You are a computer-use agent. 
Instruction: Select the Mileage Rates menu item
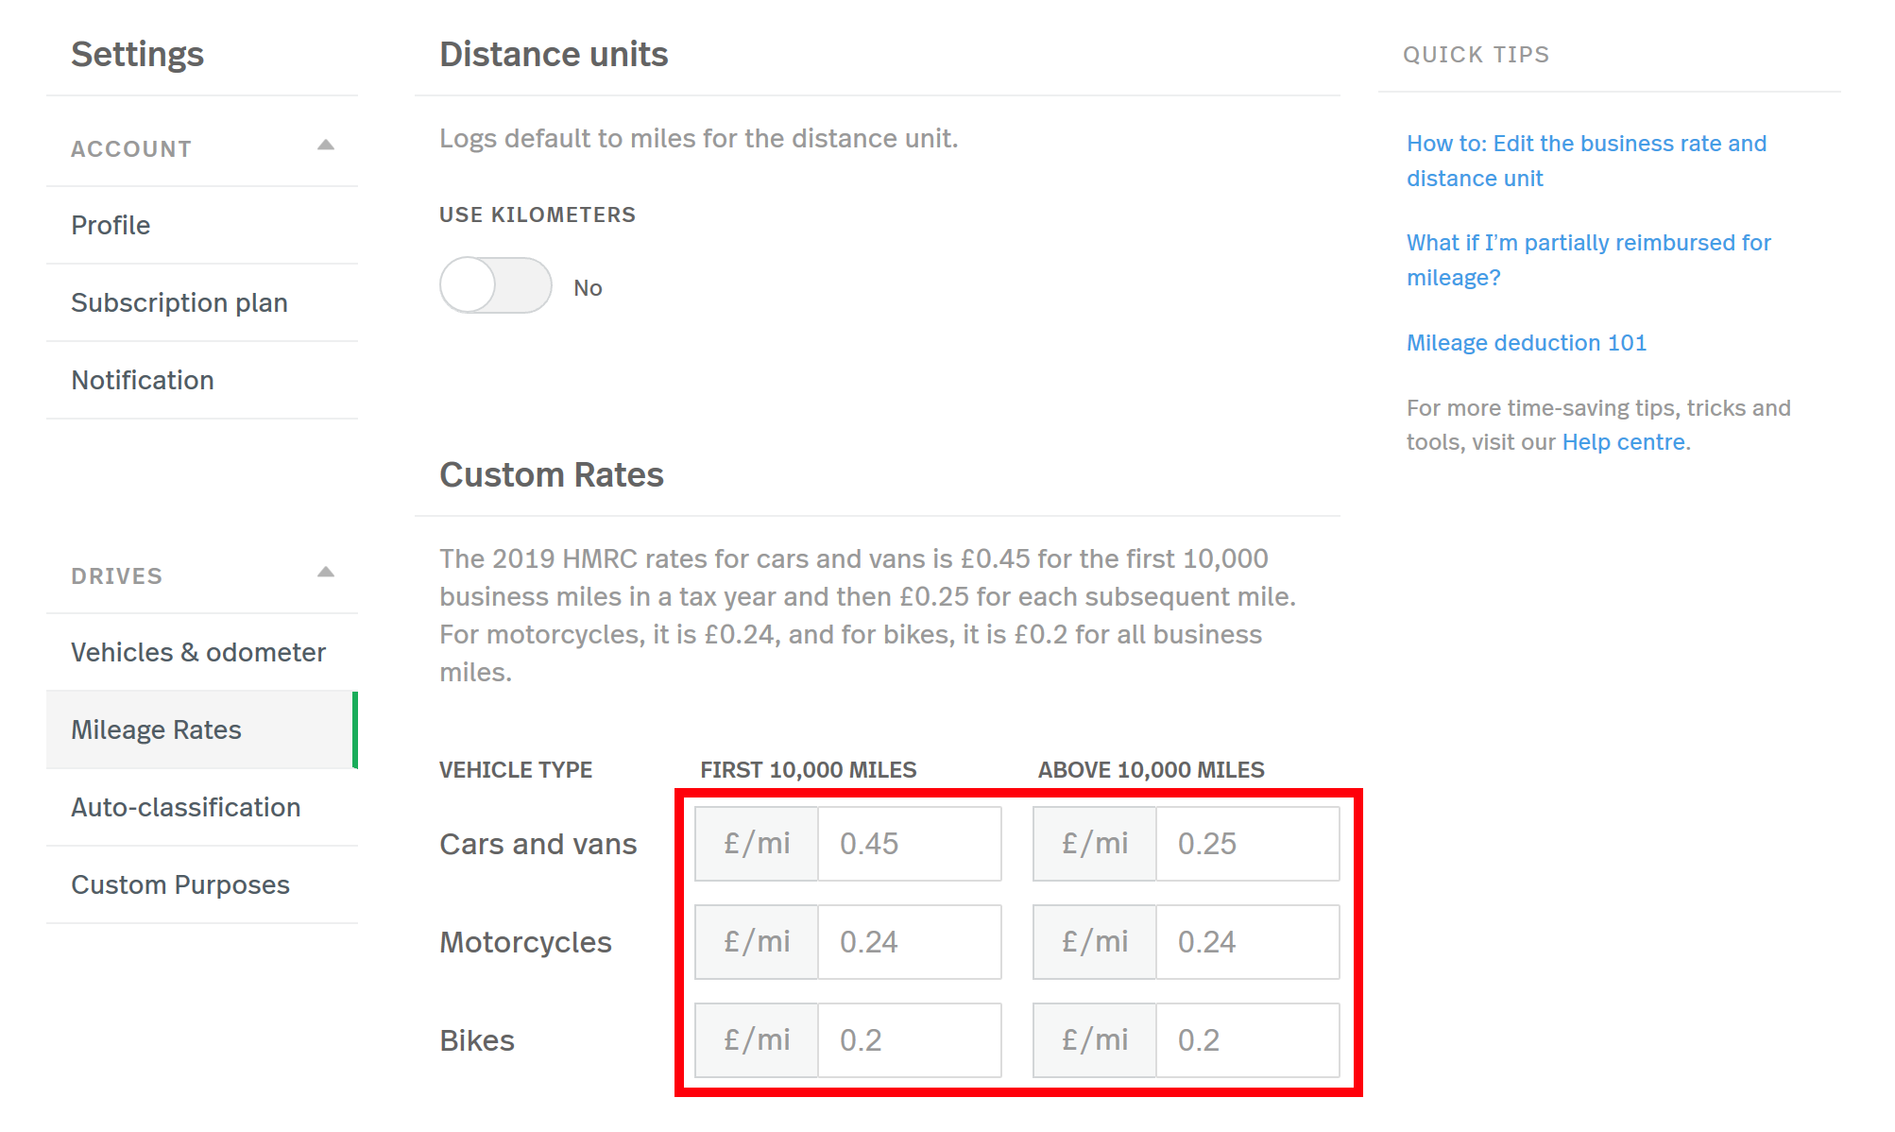click(x=202, y=729)
